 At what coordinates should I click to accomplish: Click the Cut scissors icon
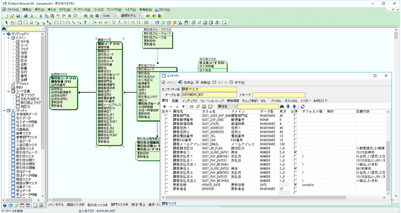click(x=41, y=16)
